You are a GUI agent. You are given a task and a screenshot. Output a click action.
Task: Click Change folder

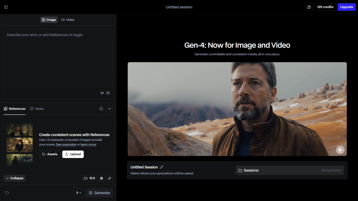(x=331, y=170)
